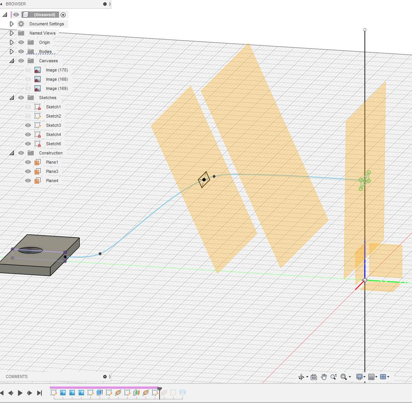Expand the Bodies folder
Image resolution: width=412 pixels, height=403 pixels.
12,51
